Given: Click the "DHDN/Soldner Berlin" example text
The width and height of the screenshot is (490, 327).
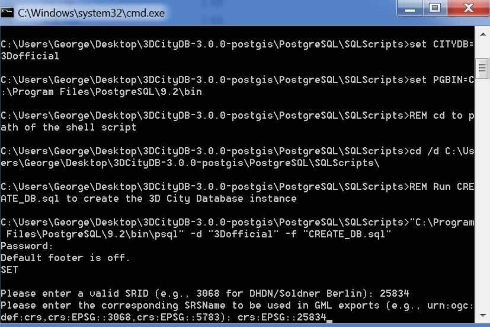Looking at the screenshot, I should point(306,294).
